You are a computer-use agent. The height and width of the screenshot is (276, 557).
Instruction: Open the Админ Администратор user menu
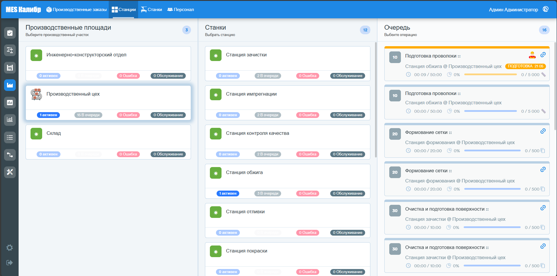click(x=513, y=10)
